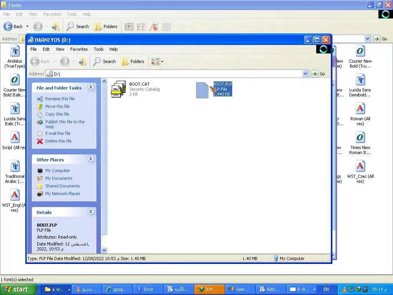This screenshot has height=295, width=393.
Task: Open the grouped Windows Explorer taskbar button
Action: pyautogui.click(x=56, y=289)
